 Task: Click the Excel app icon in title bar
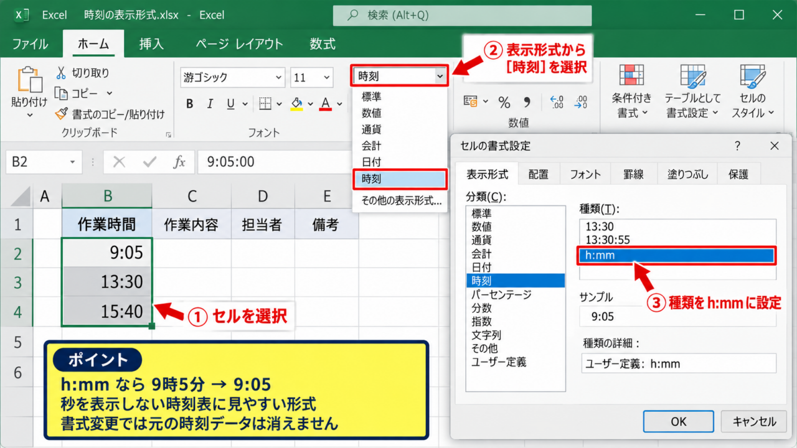point(22,15)
